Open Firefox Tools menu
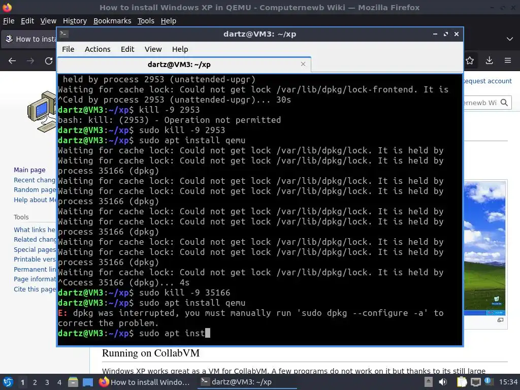 pos(146,21)
